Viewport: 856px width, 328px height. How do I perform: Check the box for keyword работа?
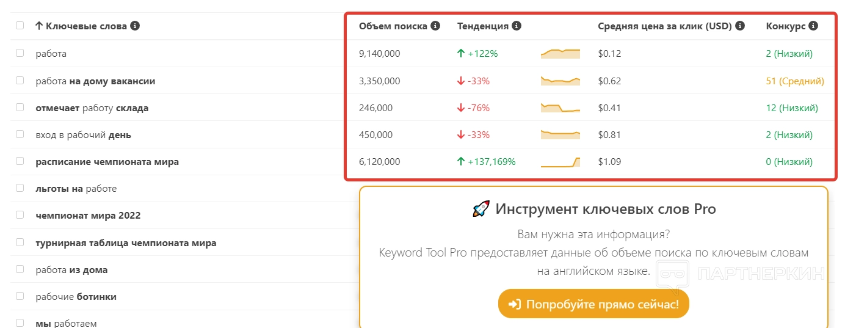point(20,54)
